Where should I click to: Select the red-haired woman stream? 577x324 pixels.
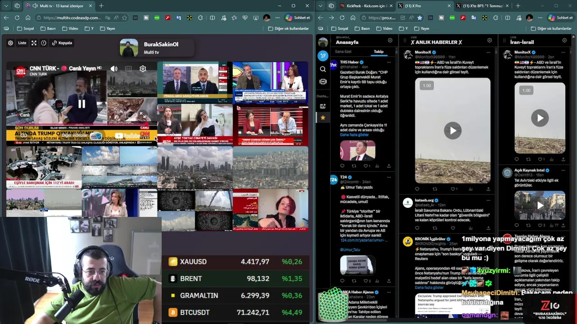[x=270, y=209]
